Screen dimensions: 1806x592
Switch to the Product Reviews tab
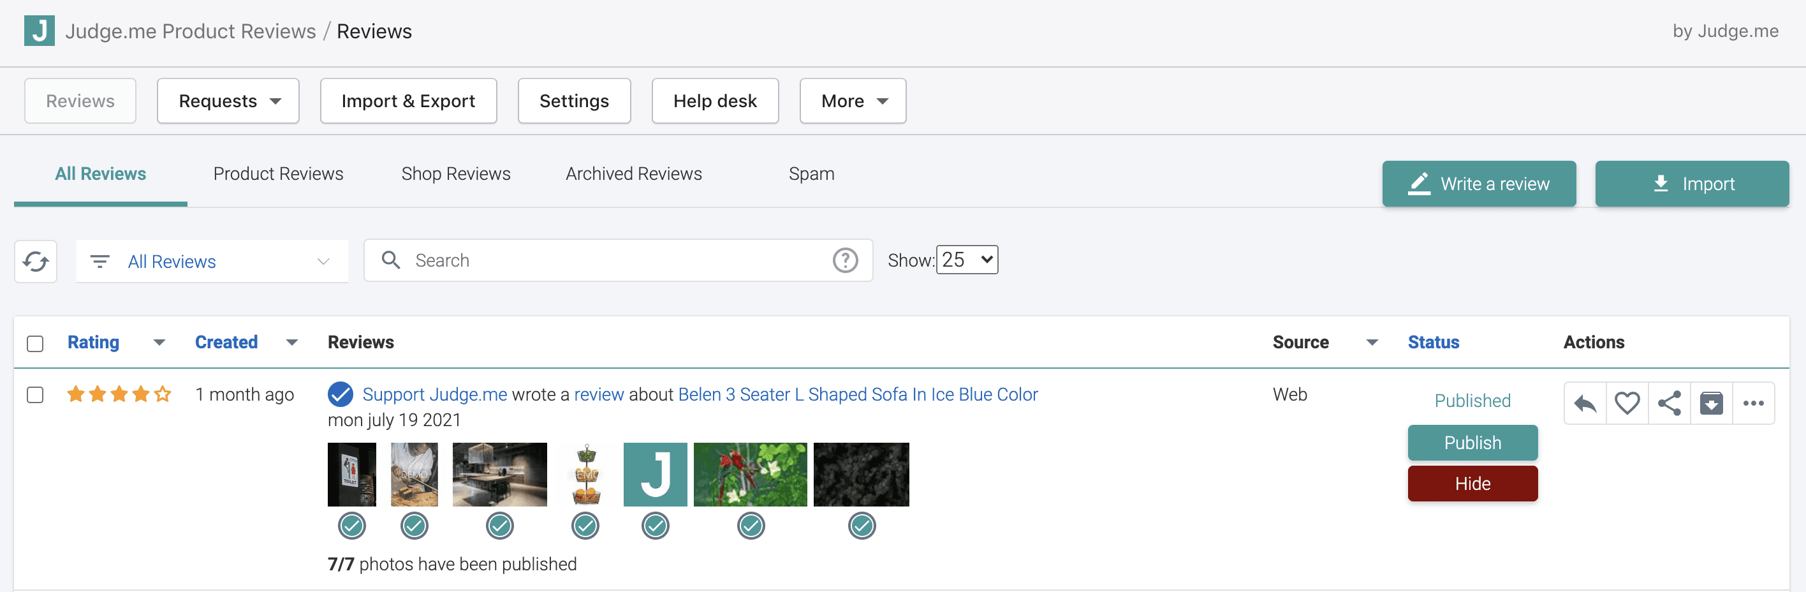click(277, 174)
